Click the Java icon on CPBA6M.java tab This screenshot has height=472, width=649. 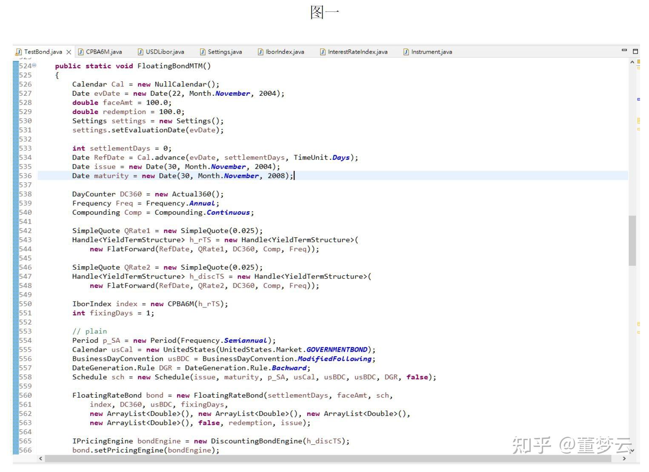(x=80, y=51)
